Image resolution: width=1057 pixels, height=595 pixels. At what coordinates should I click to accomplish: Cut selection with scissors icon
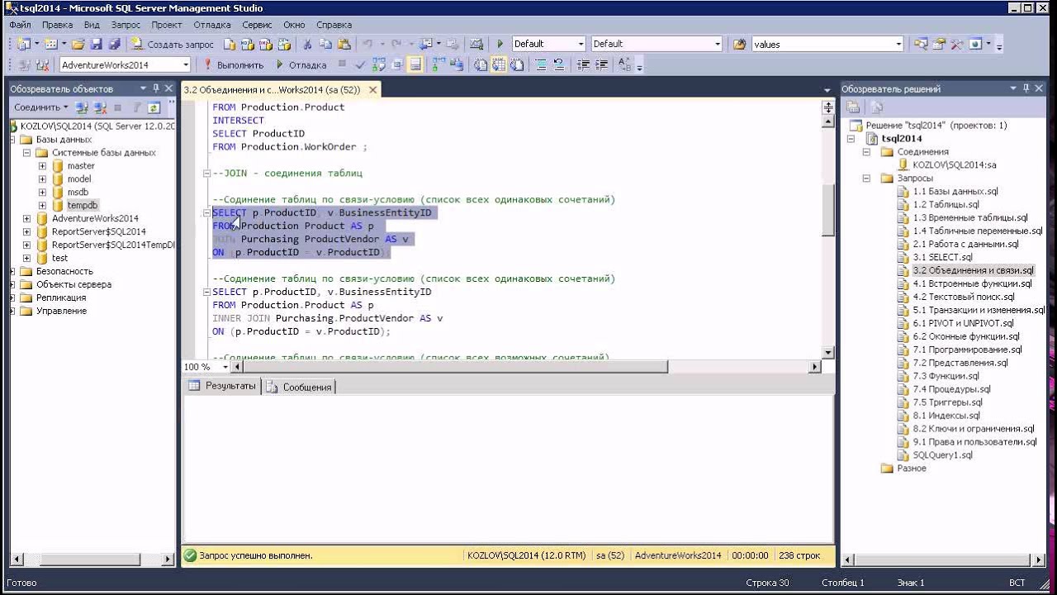pyautogui.click(x=306, y=45)
